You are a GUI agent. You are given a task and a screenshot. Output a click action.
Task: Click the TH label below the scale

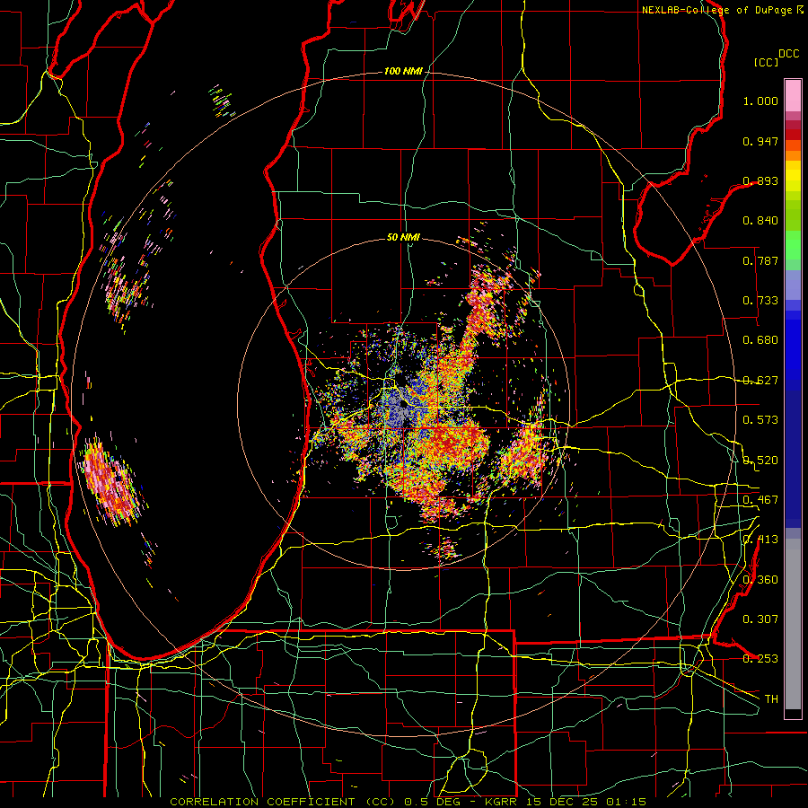771,699
